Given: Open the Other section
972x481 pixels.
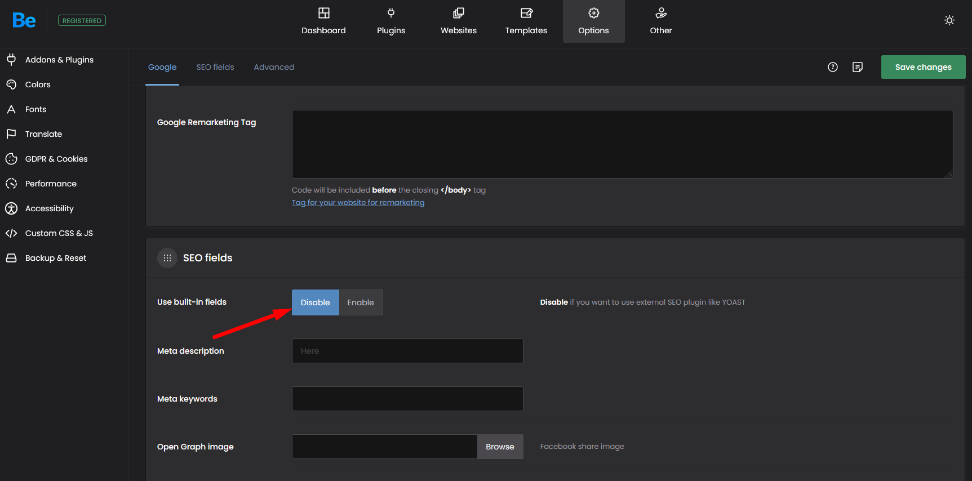Looking at the screenshot, I should [x=661, y=21].
